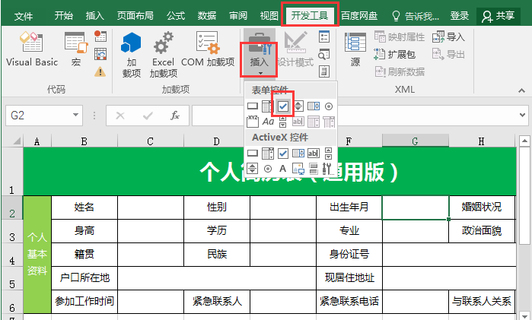Open the XML 源 Source pane
The width and height of the screenshot is (532, 320).
click(x=355, y=49)
